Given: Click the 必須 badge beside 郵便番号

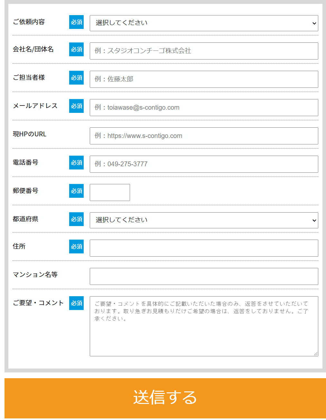Looking at the screenshot, I should coord(76,191).
